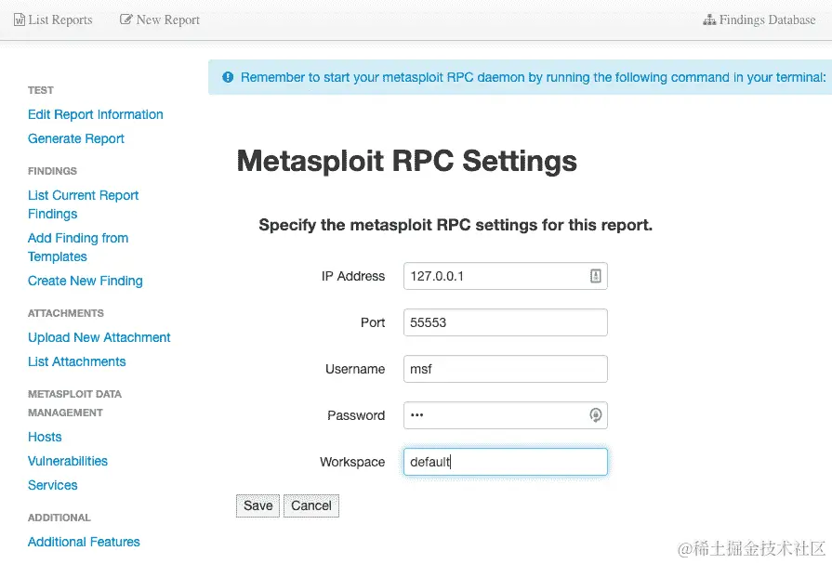Open Create New Finding link

tap(86, 281)
